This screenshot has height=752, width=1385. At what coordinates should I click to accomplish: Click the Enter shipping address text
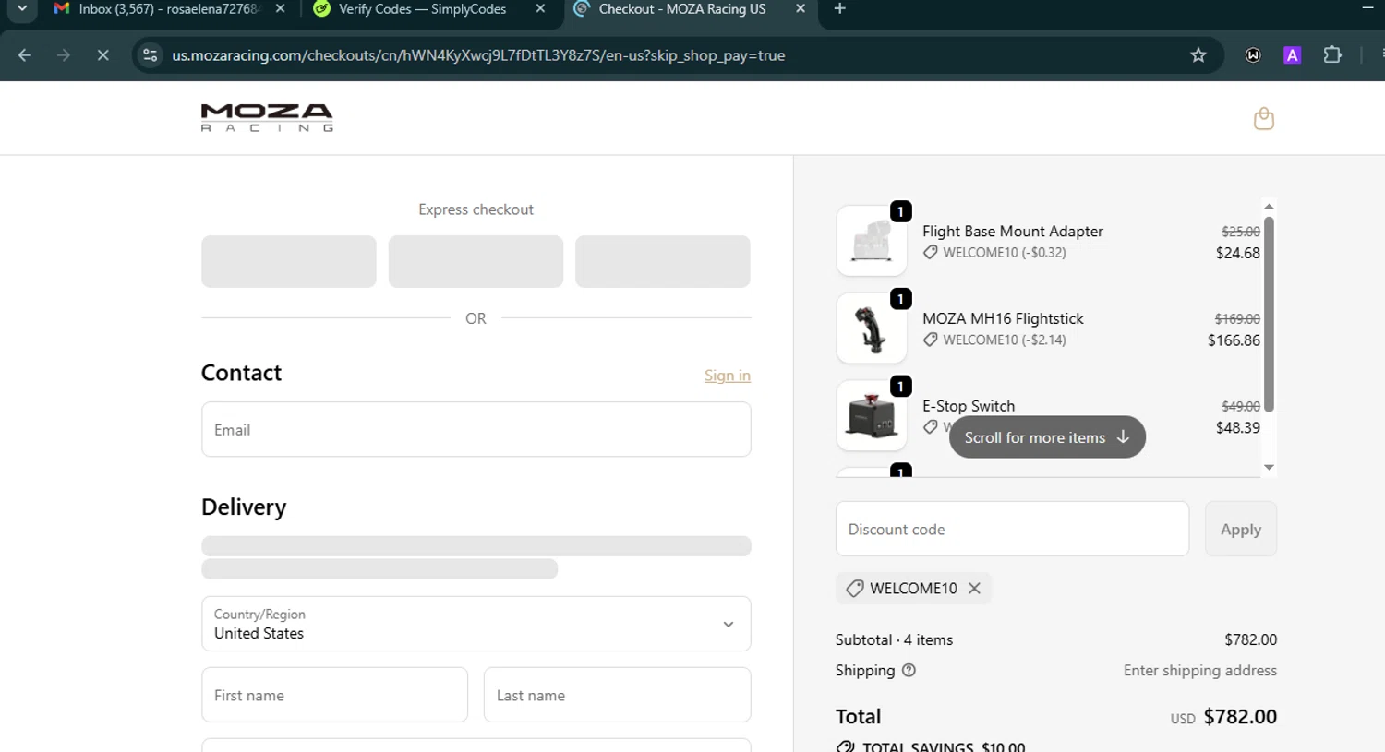[1200, 671]
